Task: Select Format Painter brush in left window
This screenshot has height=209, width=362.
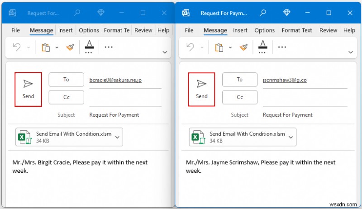Action: point(70,47)
